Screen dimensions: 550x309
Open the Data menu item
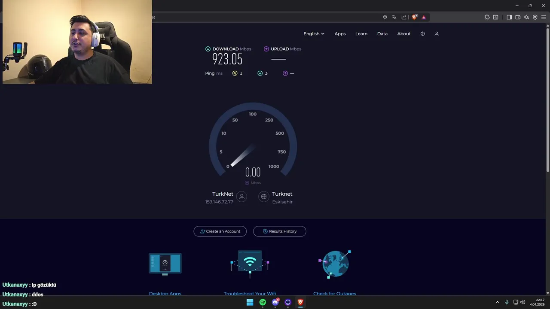point(382,33)
